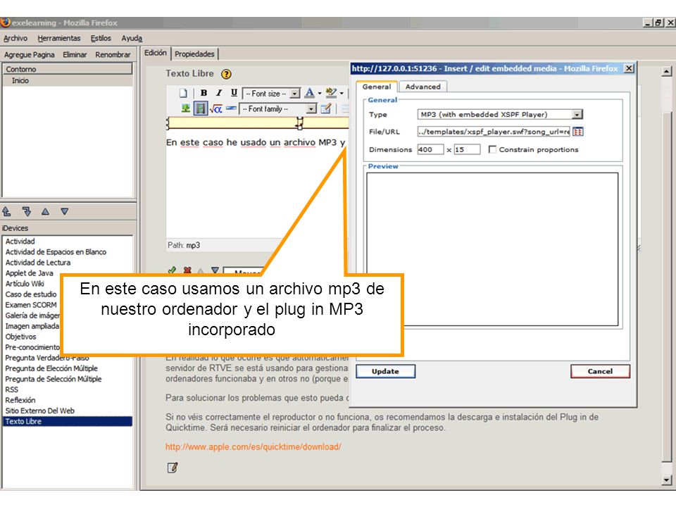
Task: Select Actividad de Lectura iDevice
Action: click(x=38, y=263)
